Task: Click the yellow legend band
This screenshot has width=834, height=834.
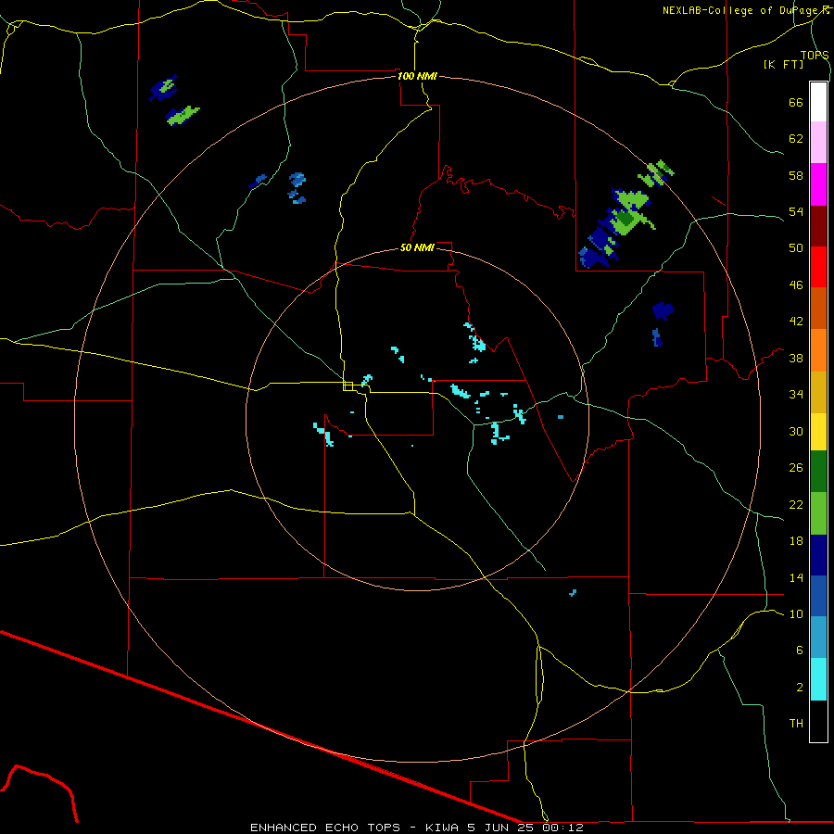Action: coord(818,432)
